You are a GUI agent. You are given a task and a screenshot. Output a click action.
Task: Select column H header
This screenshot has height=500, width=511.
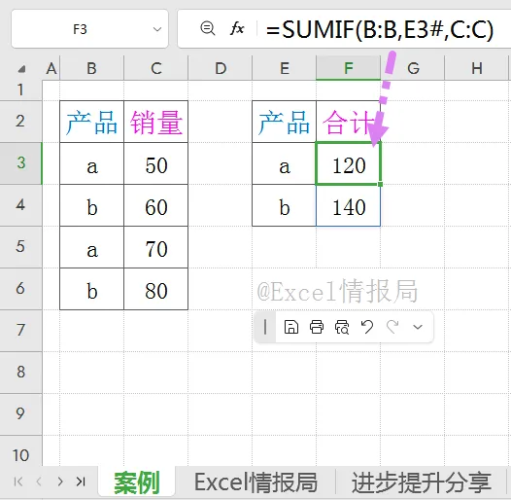point(476,68)
